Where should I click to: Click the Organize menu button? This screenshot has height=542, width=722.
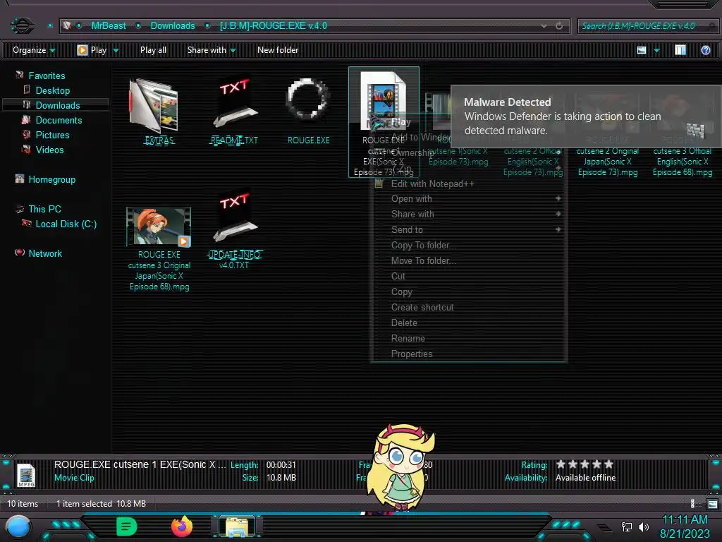(34, 50)
